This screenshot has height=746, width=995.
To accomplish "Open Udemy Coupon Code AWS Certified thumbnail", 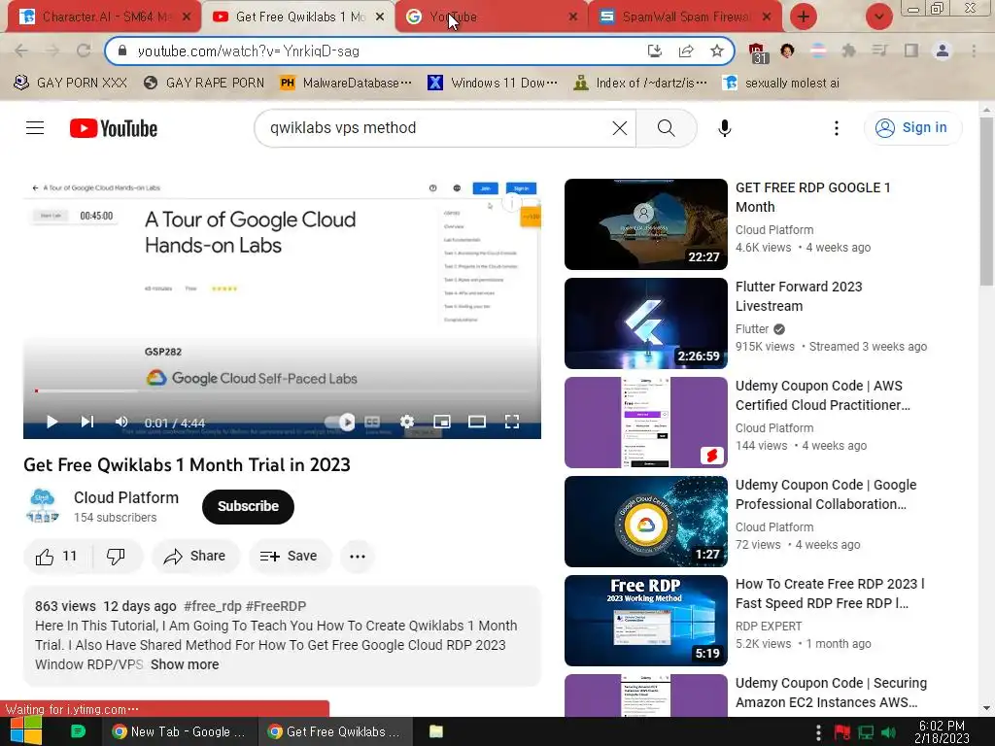I will (645, 422).
